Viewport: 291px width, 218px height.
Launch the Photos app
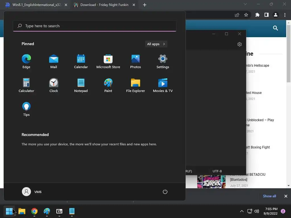click(136, 62)
